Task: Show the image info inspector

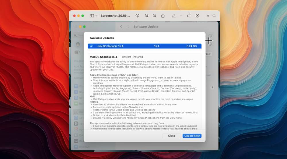Action: pos(137,16)
